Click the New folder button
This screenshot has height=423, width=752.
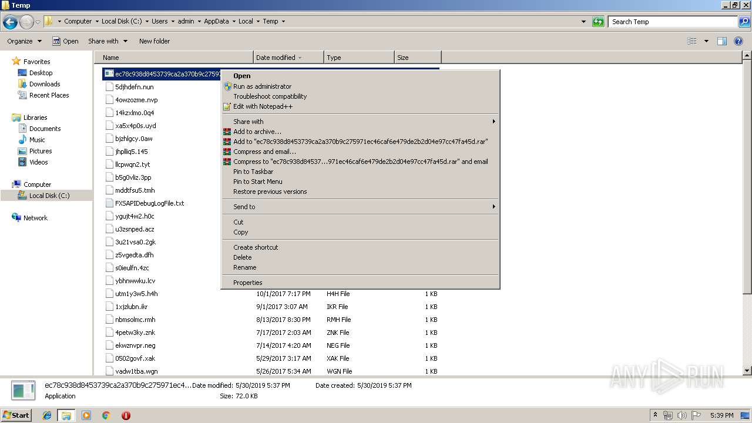[x=155, y=41]
